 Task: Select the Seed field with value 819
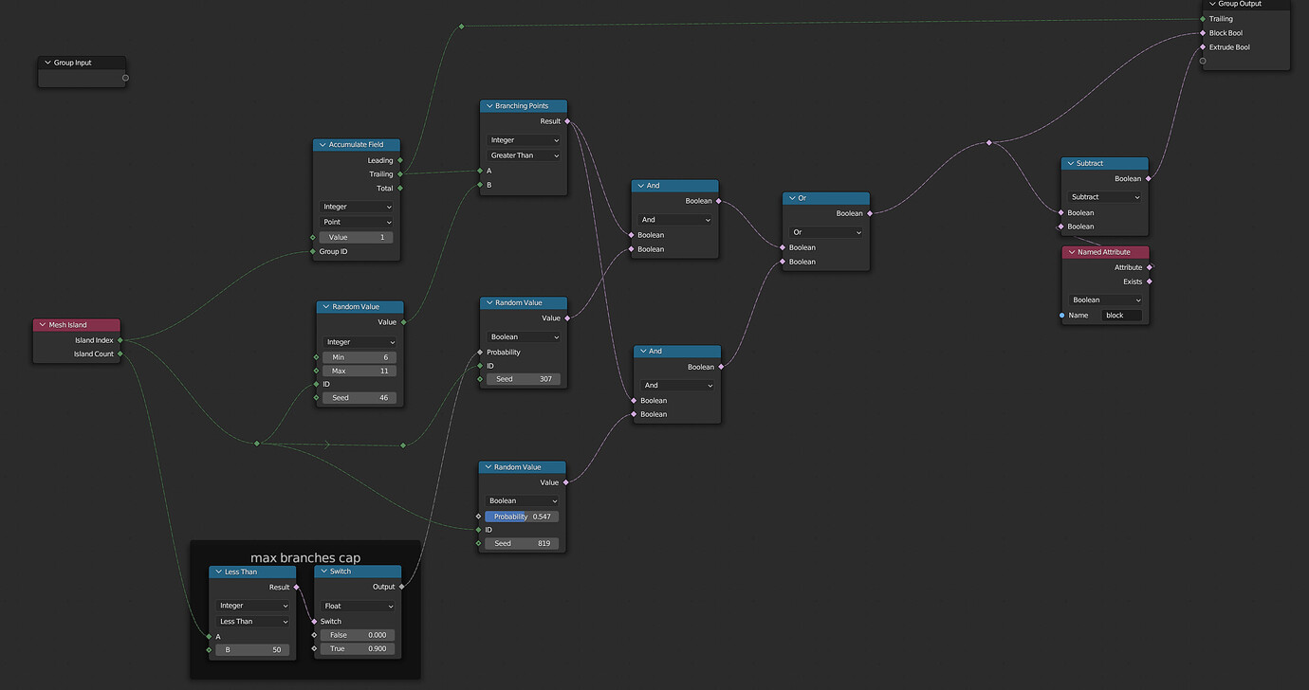[522, 543]
